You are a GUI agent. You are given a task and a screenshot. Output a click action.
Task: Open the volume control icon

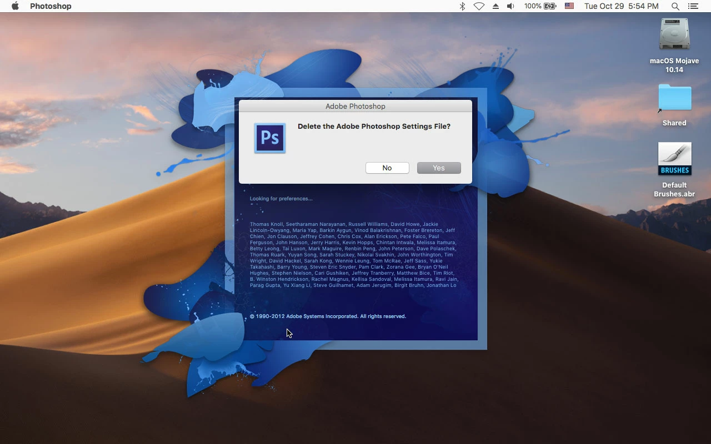(511, 6)
